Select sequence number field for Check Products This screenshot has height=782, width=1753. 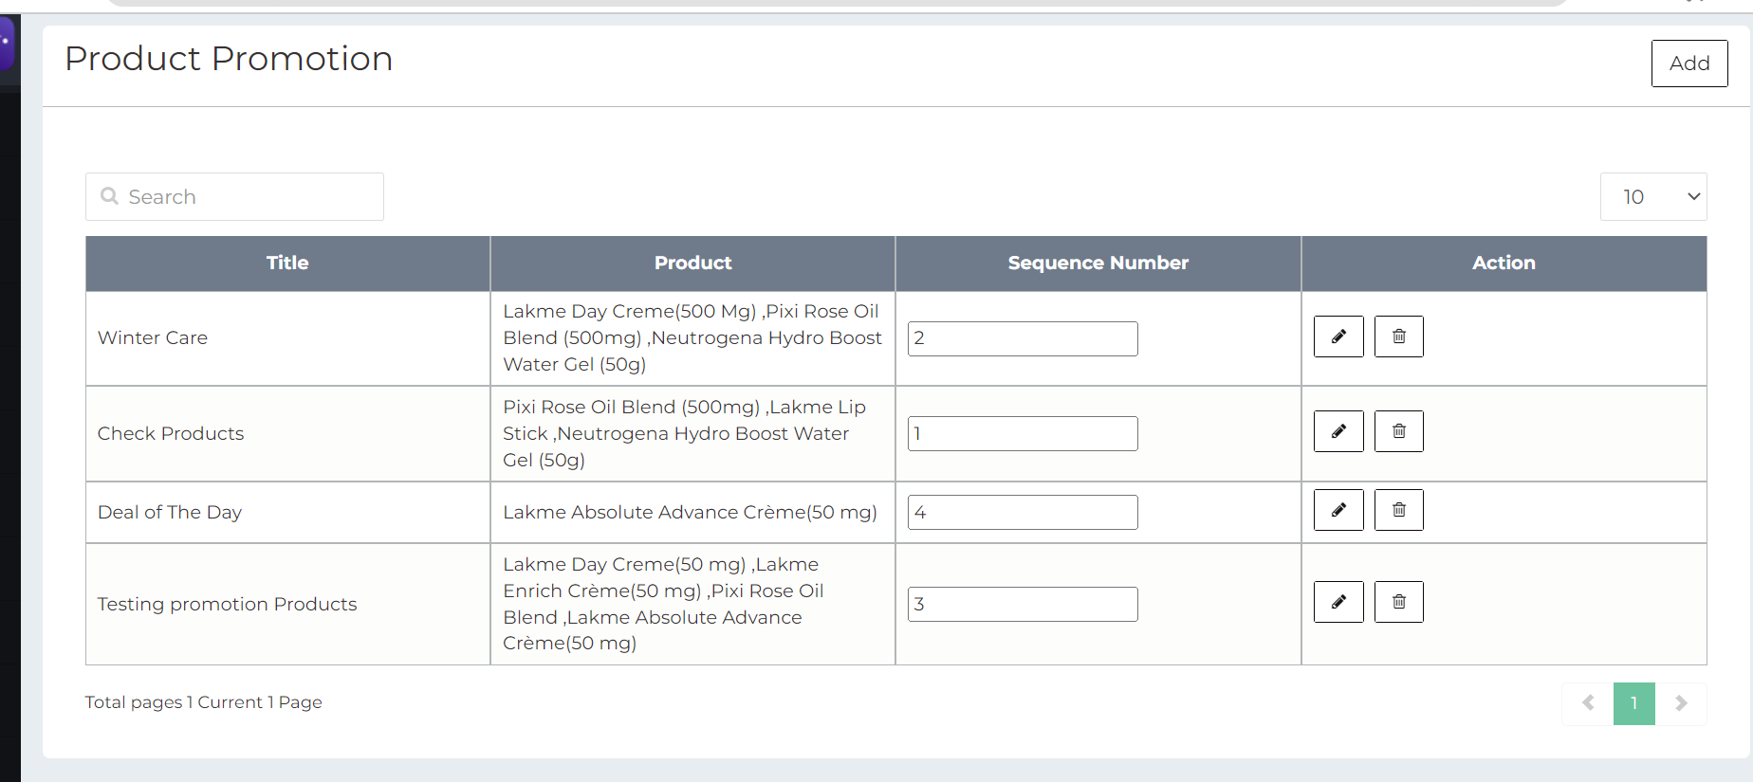click(x=1022, y=433)
